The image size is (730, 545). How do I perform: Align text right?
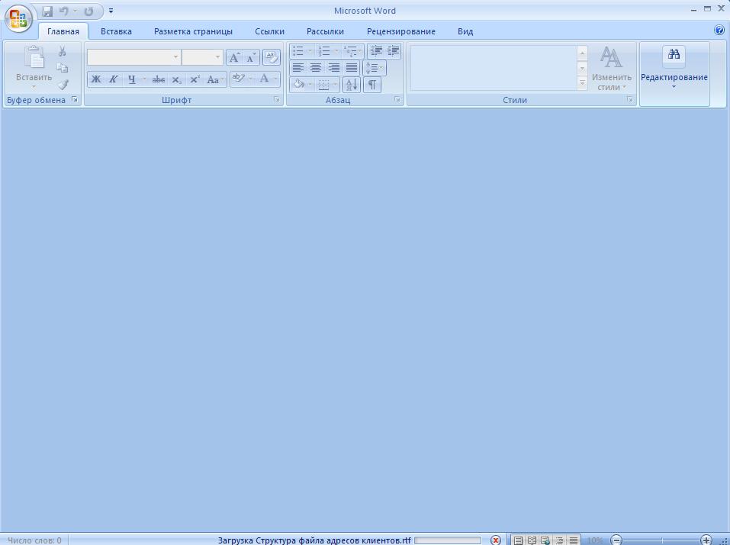tap(334, 67)
